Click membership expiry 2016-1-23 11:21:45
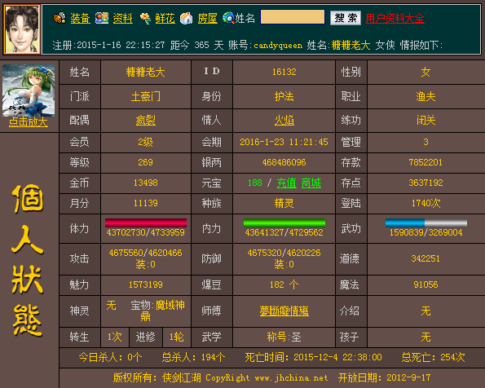485x388 pixels. tap(284, 142)
